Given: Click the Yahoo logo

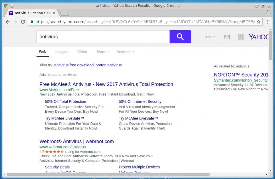Looking at the screenshot, I should tap(258, 37).
